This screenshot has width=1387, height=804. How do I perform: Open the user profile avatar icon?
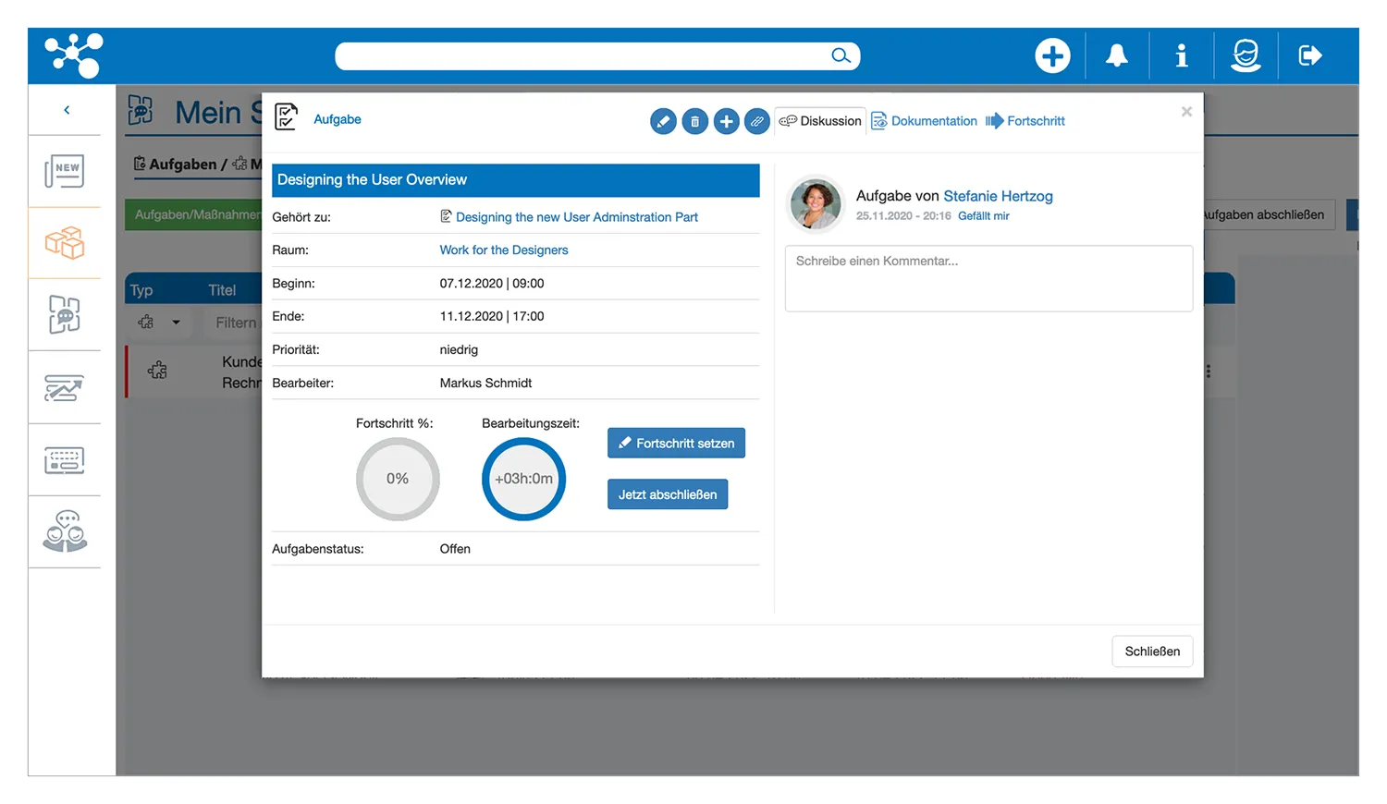[1246, 55]
